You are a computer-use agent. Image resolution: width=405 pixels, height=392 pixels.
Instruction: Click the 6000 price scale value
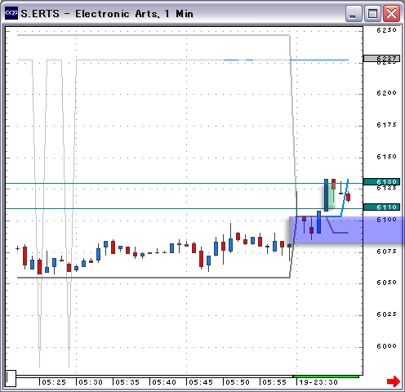[x=386, y=346]
